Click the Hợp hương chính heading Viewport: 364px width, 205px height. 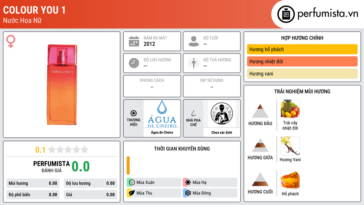302,38
